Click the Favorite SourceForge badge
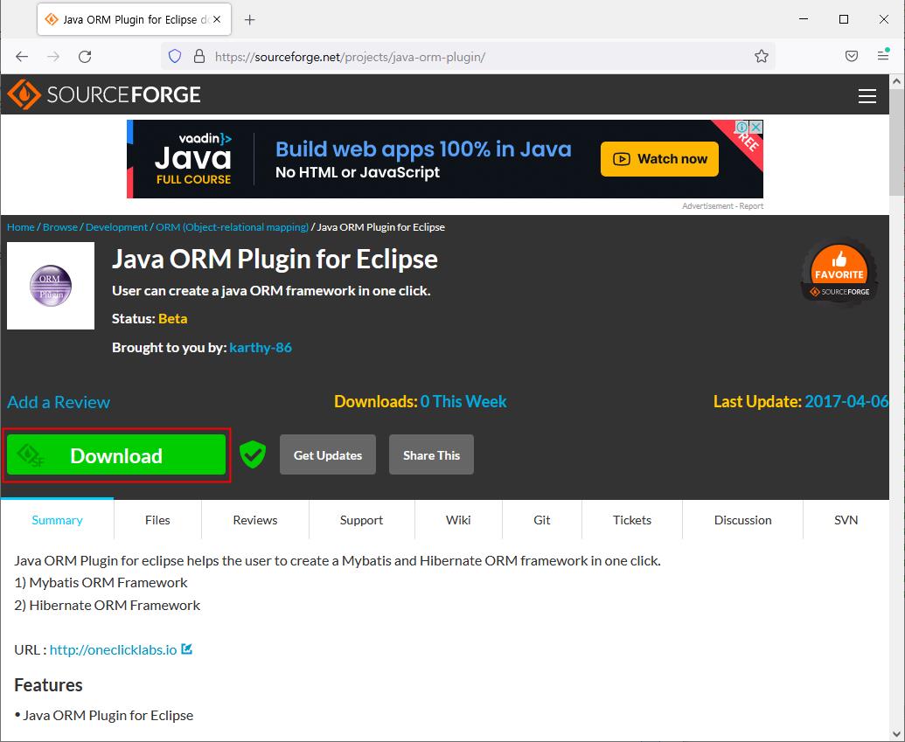Image resolution: width=905 pixels, height=742 pixels. point(839,271)
